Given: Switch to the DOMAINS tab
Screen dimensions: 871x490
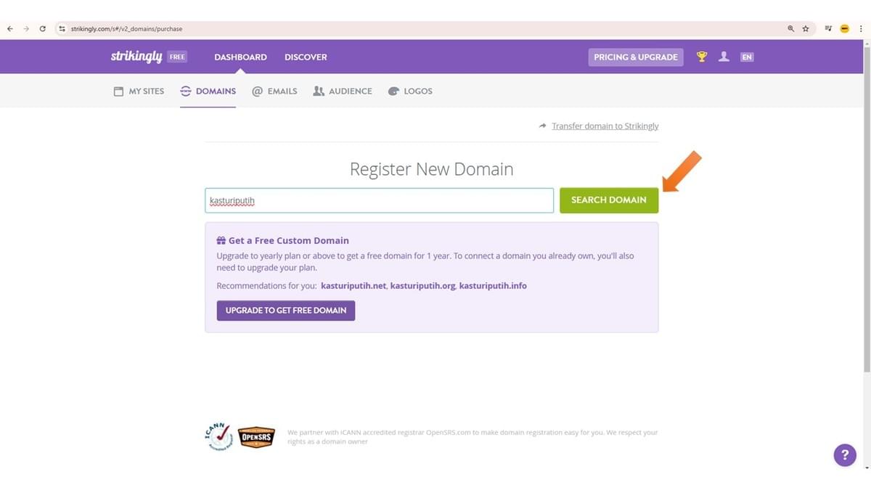Looking at the screenshot, I should point(208,91).
